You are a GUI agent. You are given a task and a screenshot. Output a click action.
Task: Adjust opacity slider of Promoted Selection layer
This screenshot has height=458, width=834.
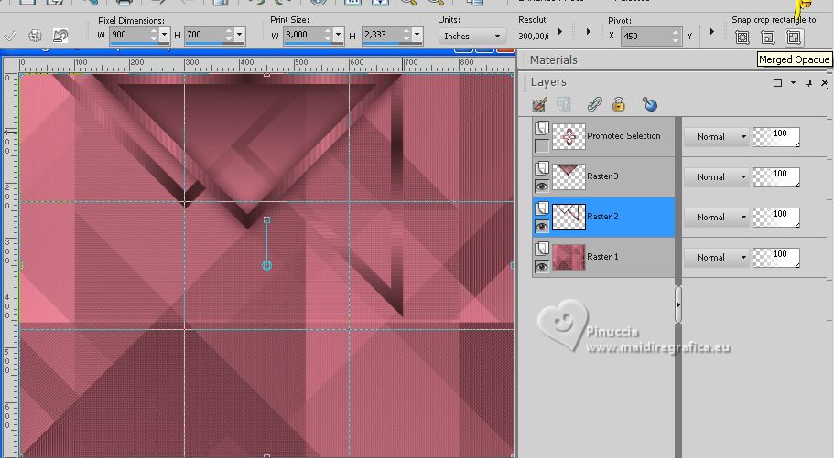pyautogui.click(x=776, y=137)
